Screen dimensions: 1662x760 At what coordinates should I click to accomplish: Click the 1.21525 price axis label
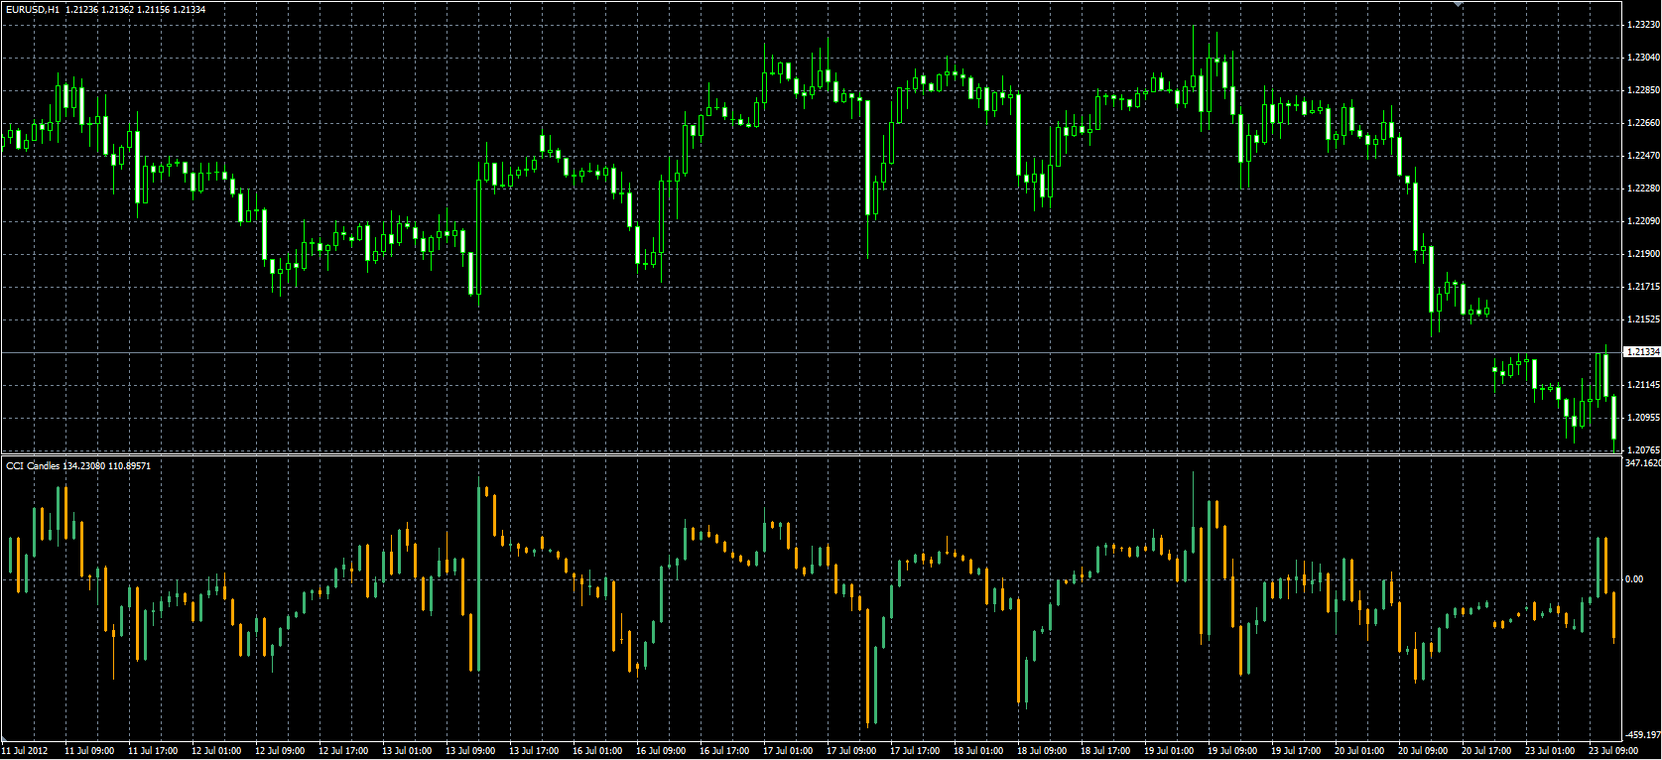[x=1644, y=319]
